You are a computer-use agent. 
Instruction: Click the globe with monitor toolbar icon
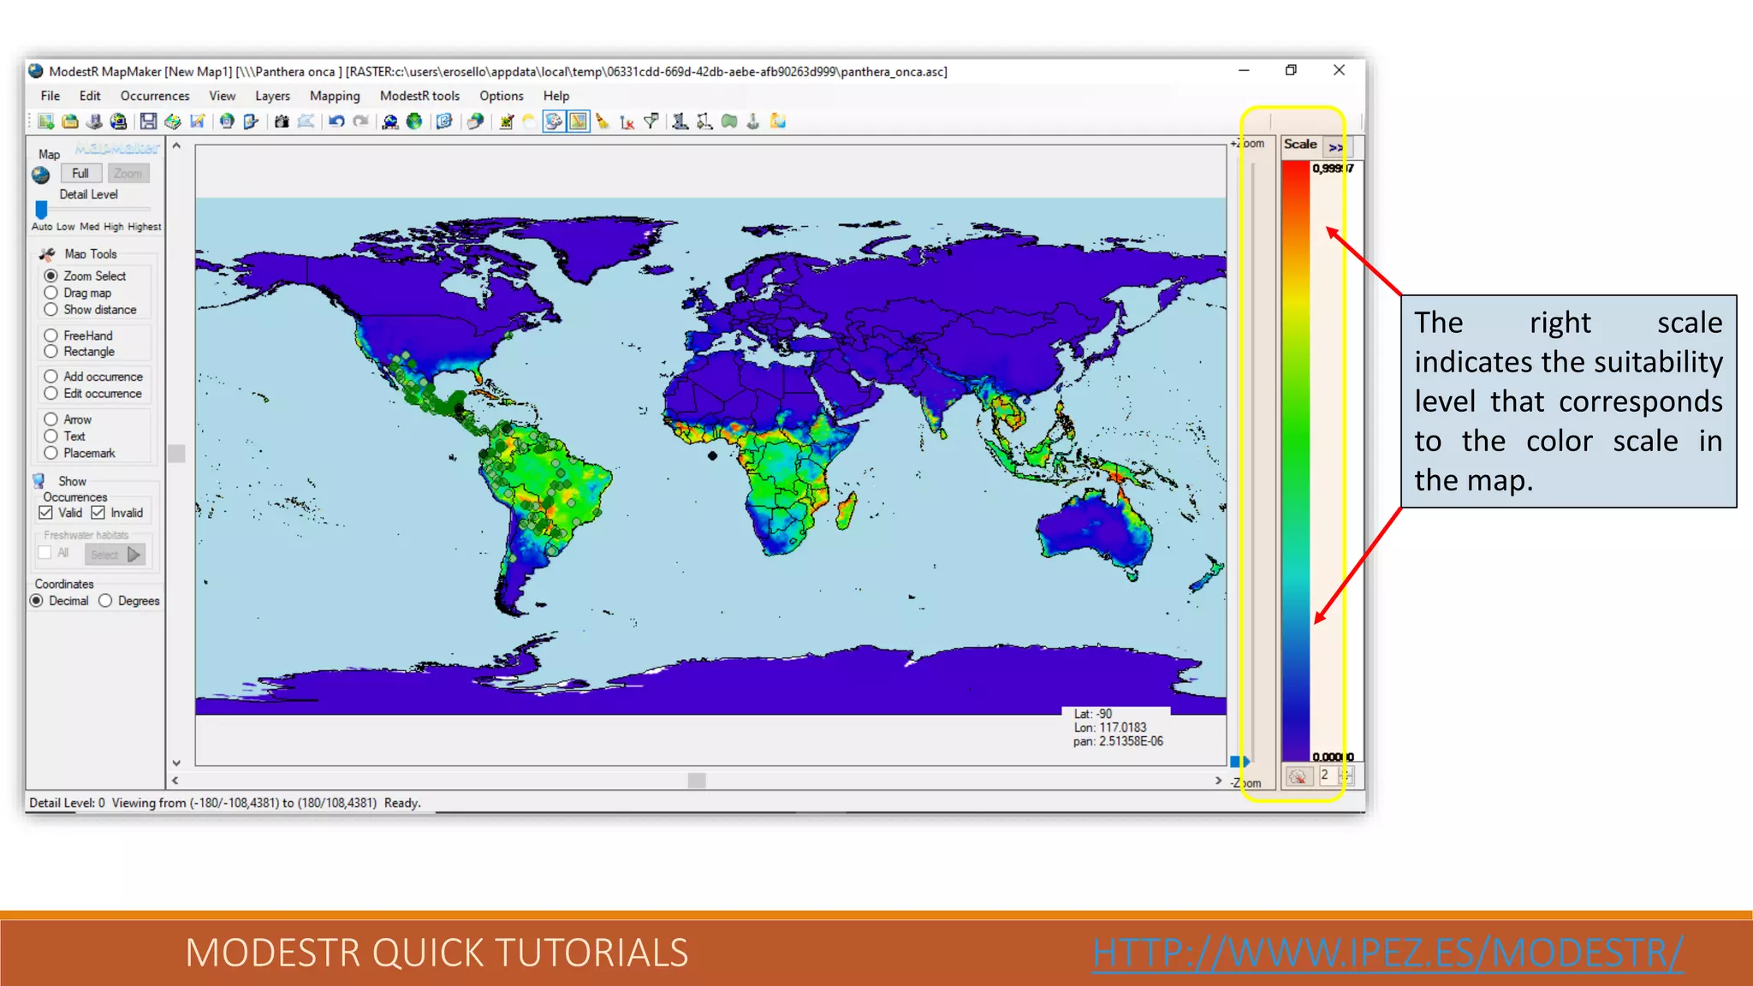pos(119,122)
